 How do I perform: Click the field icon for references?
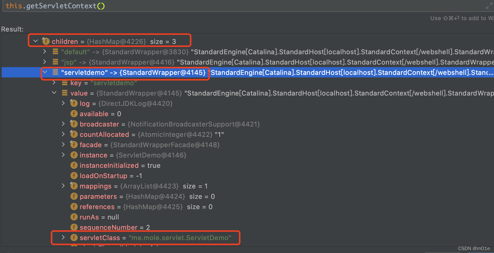tap(74, 207)
